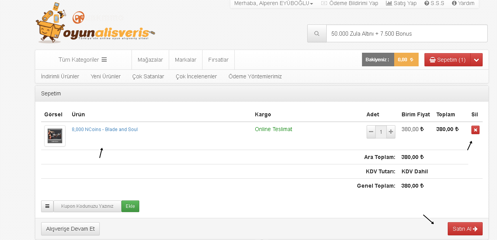Image resolution: width=497 pixels, height=240 pixels.
Task: Click the oyunalisveris site logo
Action: point(95,23)
